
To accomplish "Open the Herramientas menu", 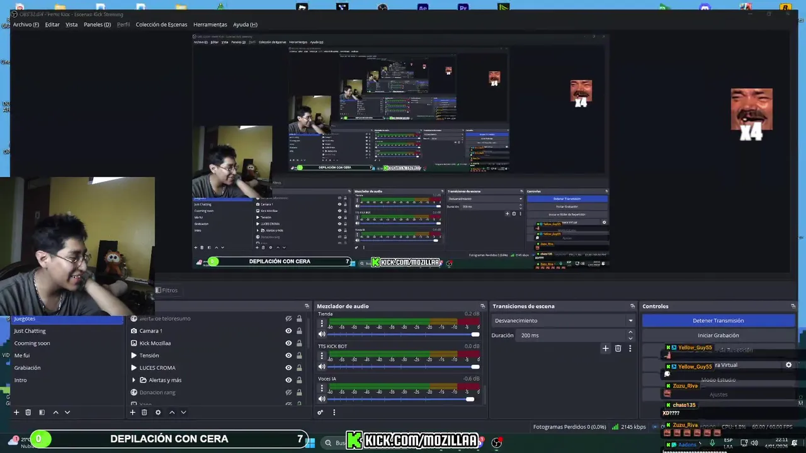I will click(210, 25).
